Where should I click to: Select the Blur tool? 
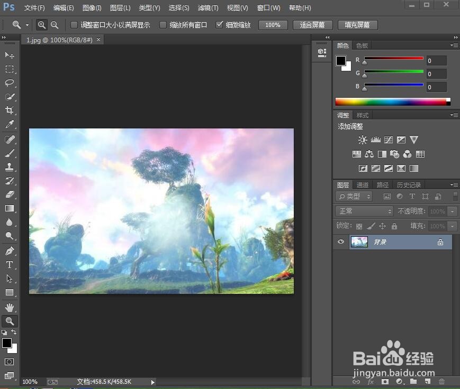tap(10, 222)
